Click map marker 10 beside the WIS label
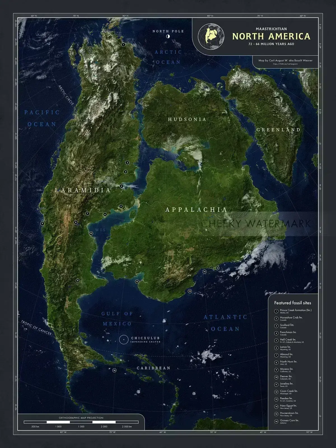The height and width of the screenshot is (448, 336). (91, 233)
